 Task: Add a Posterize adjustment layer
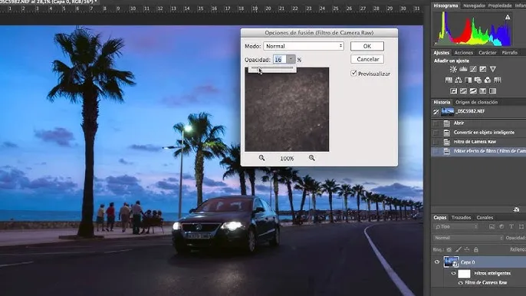463,91
